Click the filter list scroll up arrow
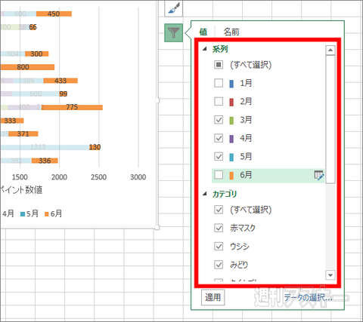 330,51
